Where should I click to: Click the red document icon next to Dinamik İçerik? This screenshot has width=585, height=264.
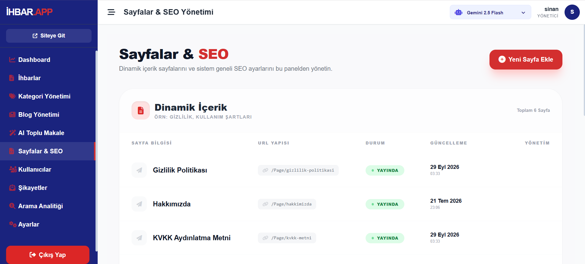pyautogui.click(x=141, y=110)
